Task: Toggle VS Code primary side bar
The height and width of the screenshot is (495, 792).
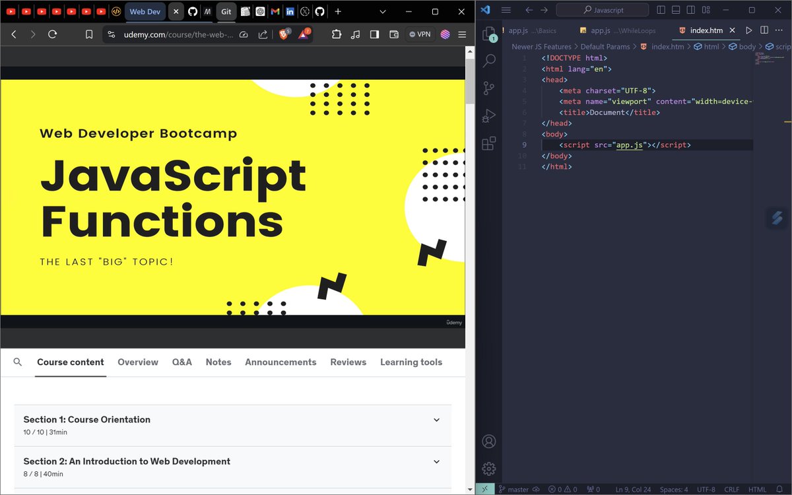Action: (661, 10)
